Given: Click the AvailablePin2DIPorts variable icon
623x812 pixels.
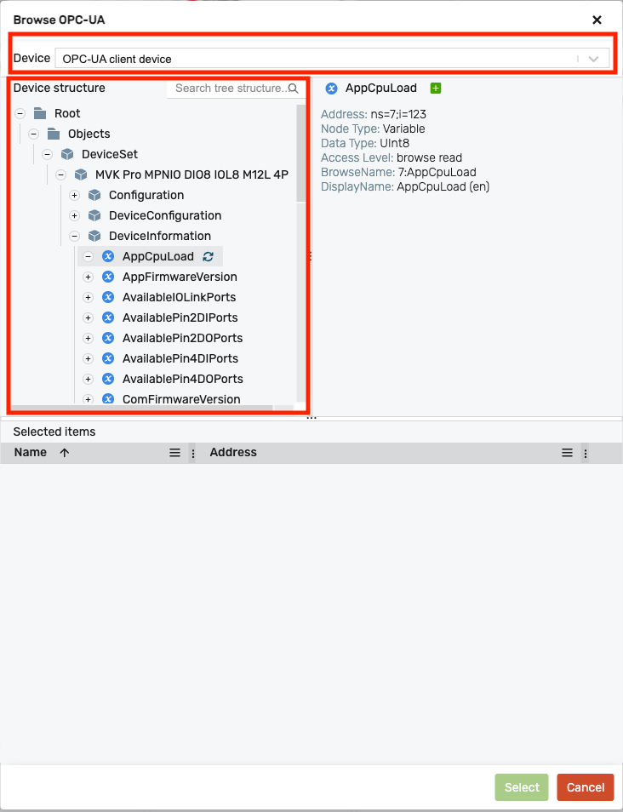Looking at the screenshot, I should [108, 318].
